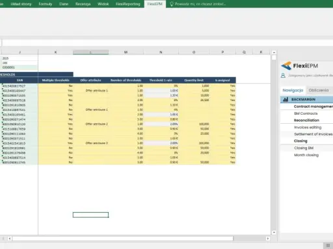Click the quantity limit cell 26,500
The height and width of the screenshot is (249, 333).
coord(194,101)
